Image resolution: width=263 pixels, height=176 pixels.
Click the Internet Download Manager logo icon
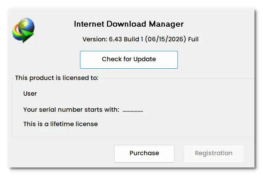tap(23, 30)
